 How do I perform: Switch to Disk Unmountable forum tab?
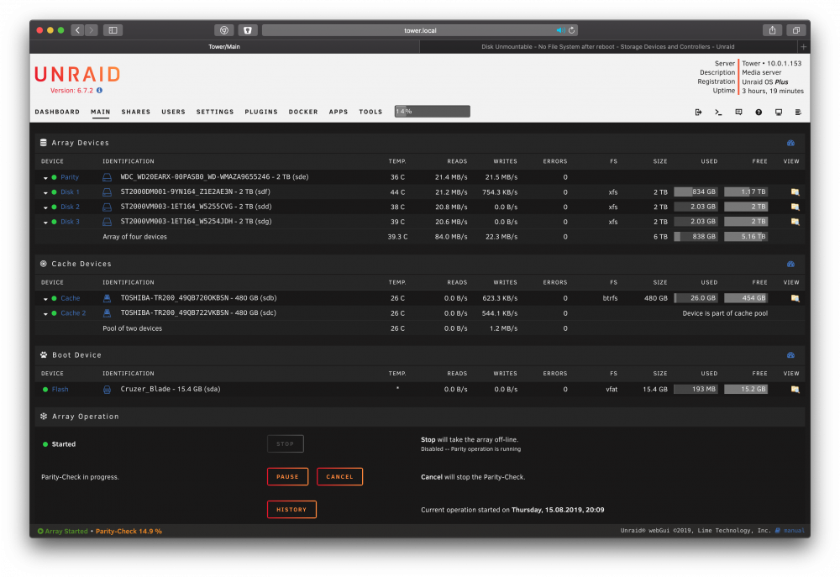point(607,46)
